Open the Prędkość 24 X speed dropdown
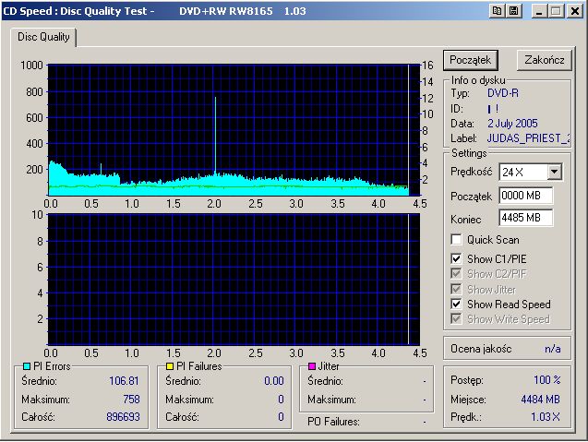The image size is (588, 442). point(554,172)
